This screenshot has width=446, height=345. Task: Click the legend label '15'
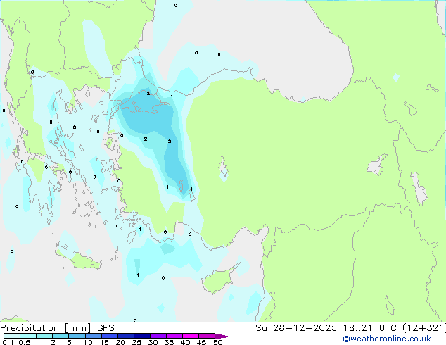tap(104, 342)
